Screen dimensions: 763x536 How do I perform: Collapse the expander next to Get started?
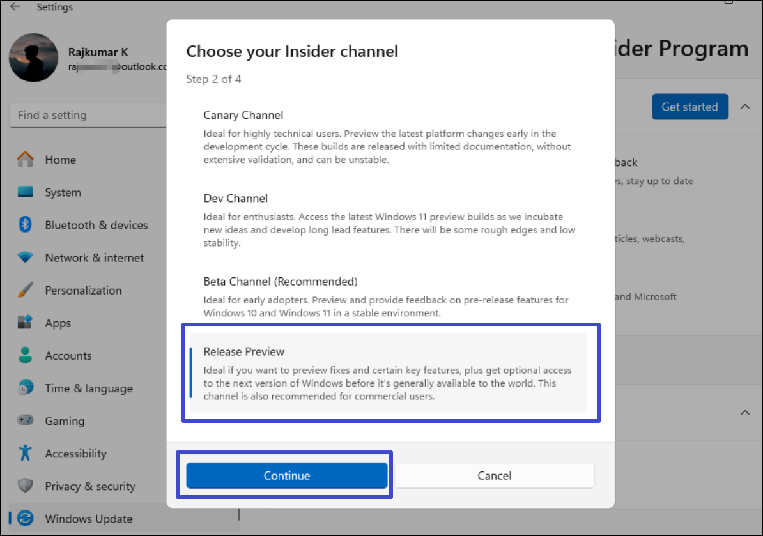745,107
